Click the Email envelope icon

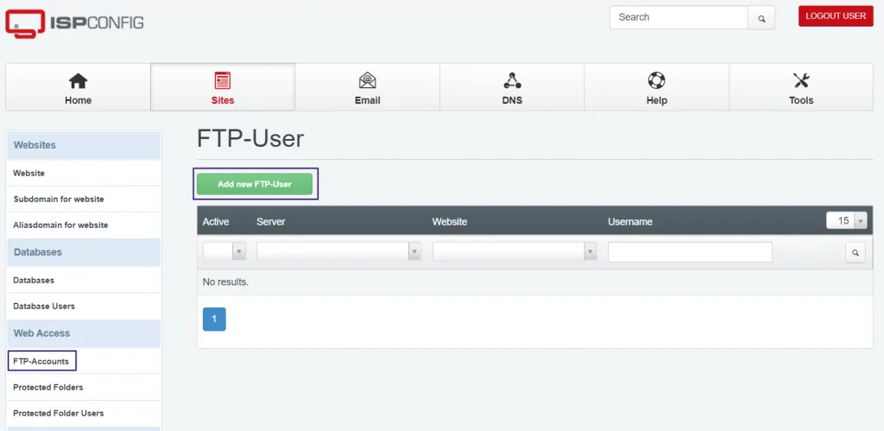point(368,80)
